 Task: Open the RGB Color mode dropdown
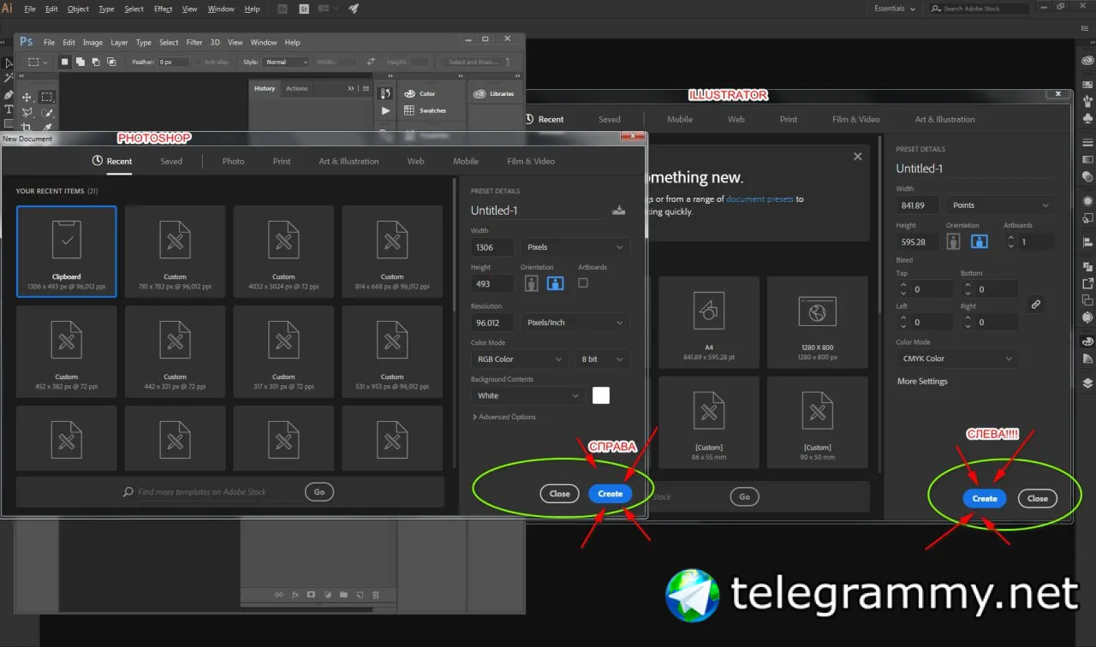click(519, 359)
